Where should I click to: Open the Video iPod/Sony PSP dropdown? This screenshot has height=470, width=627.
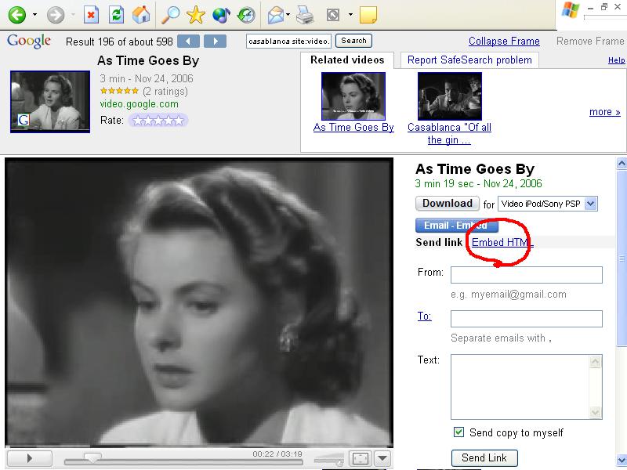click(548, 204)
